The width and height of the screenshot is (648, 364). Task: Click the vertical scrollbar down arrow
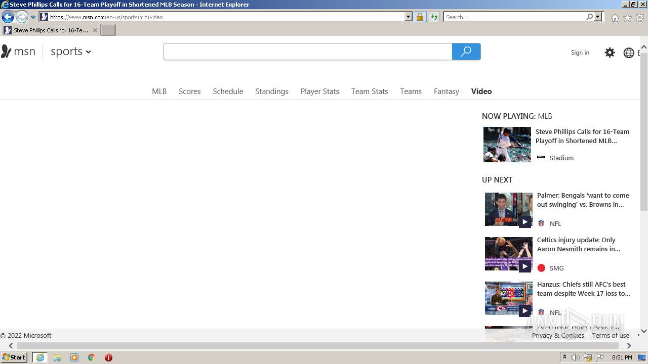click(644, 332)
